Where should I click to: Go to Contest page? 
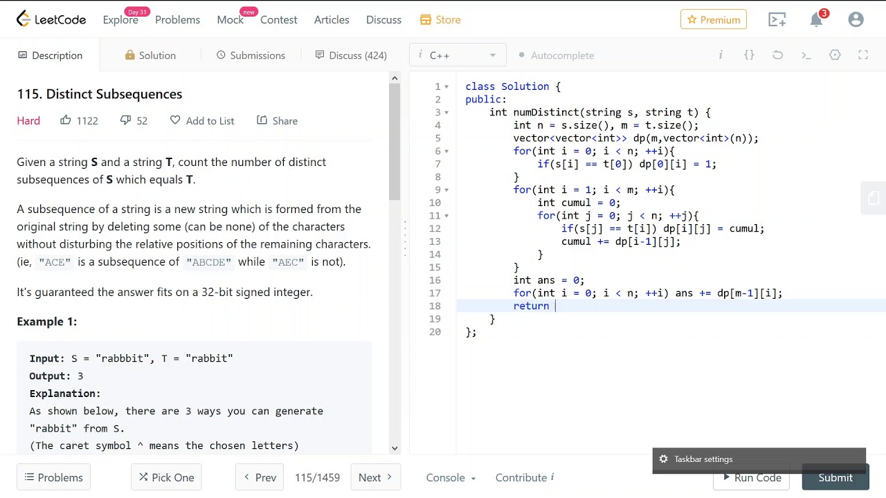click(x=278, y=19)
